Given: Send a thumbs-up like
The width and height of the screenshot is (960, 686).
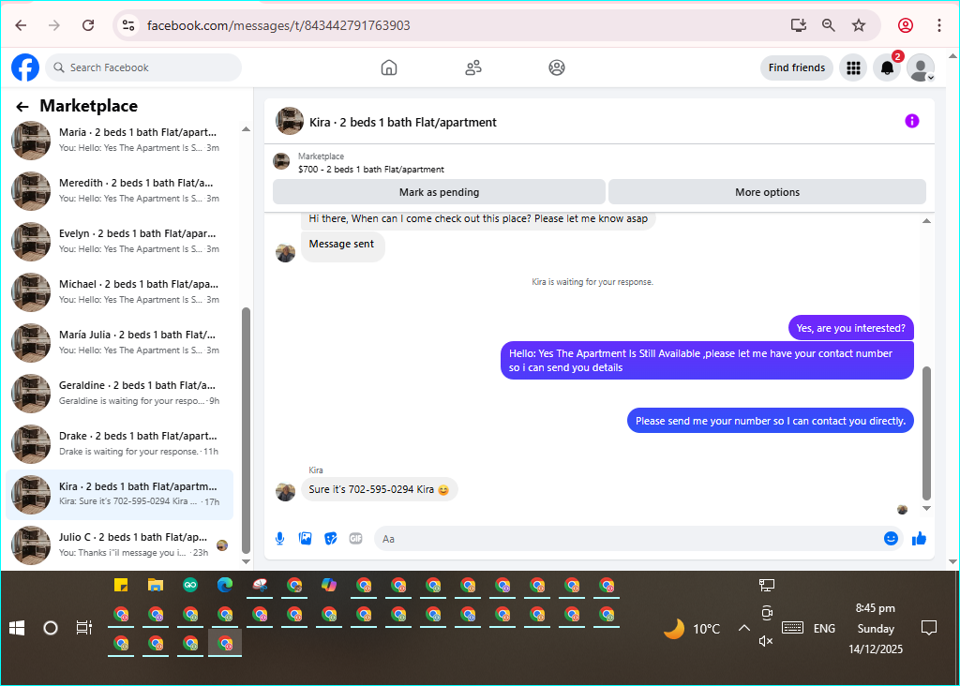Looking at the screenshot, I should coord(919,539).
